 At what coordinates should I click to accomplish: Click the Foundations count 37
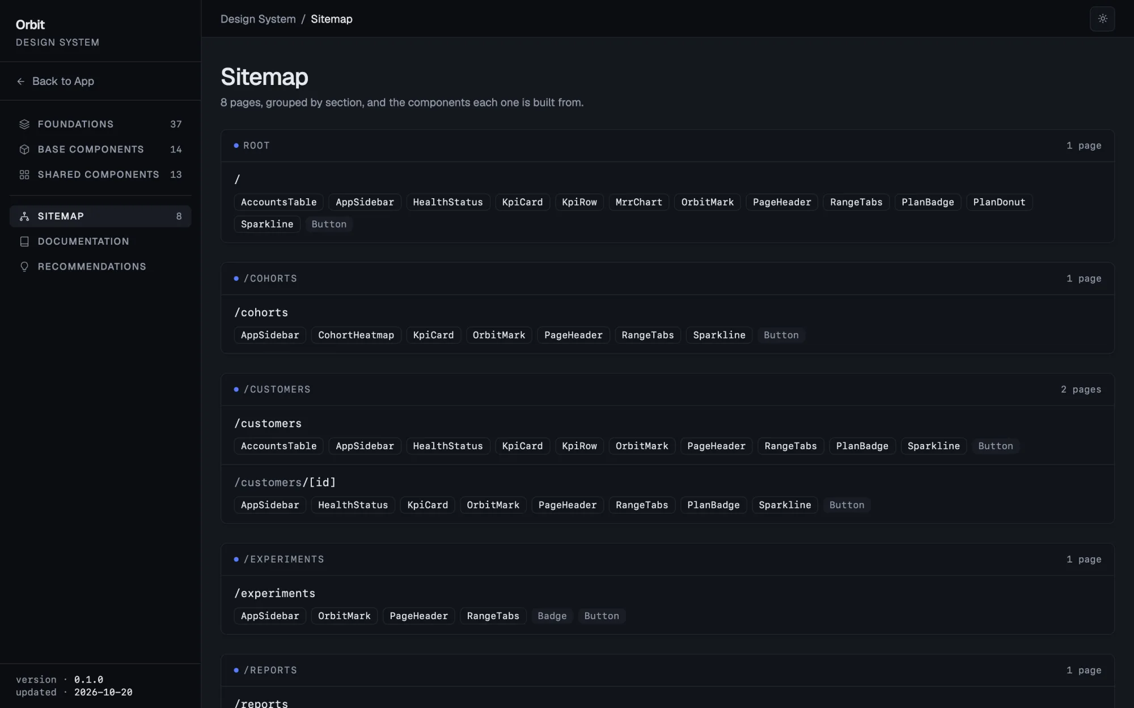pyautogui.click(x=176, y=124)
